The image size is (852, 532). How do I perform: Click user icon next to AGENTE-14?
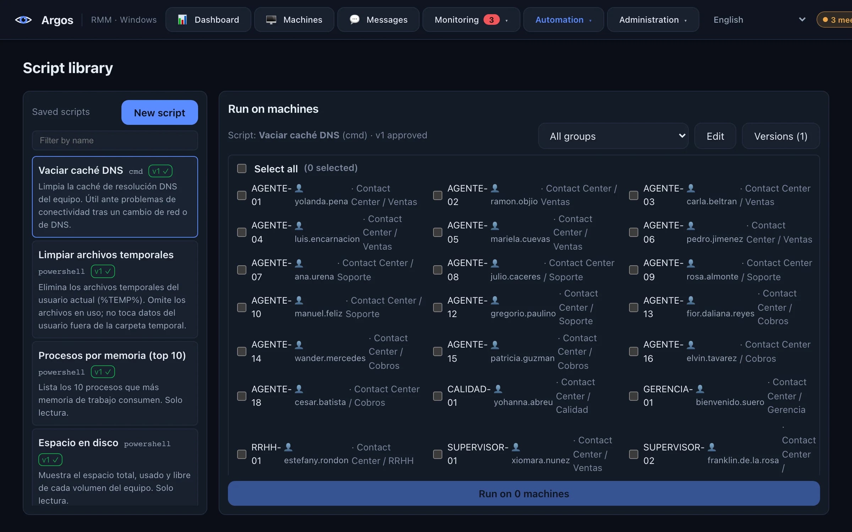pos(299,344)
